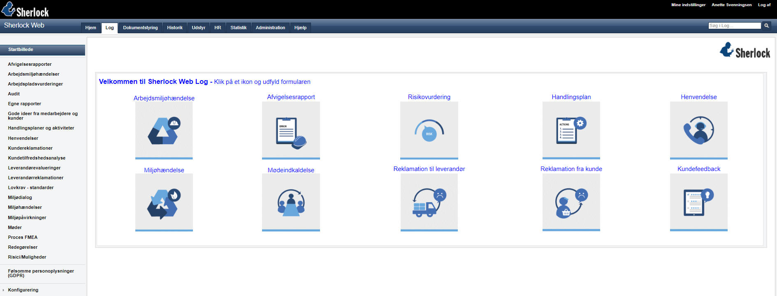The height and width of the screenshot is (296, 777).
Task: Open the Afvigelsesrapport clipboard icon
Action: [291, 131]
